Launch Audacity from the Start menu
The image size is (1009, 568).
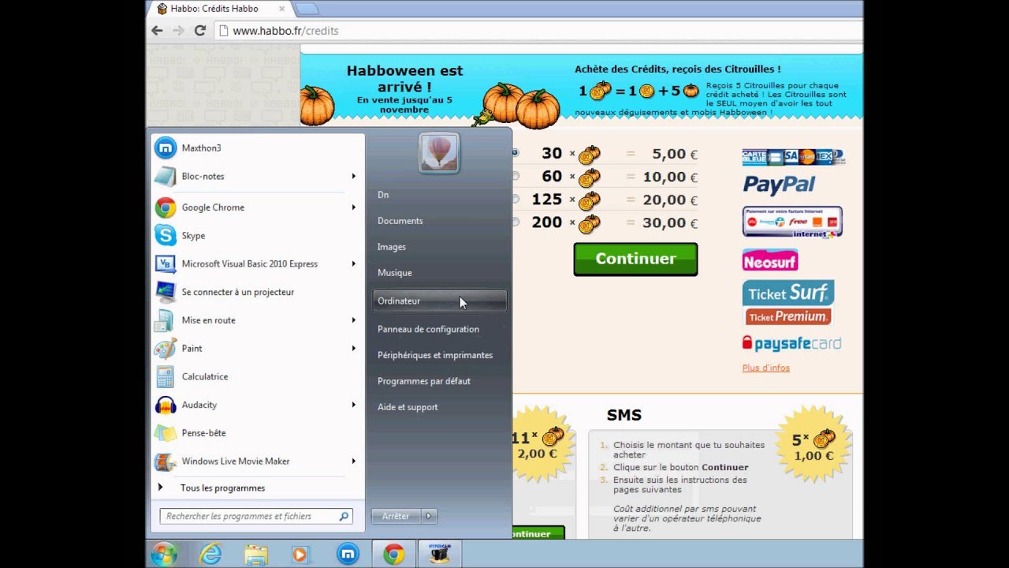pos(256,405)
